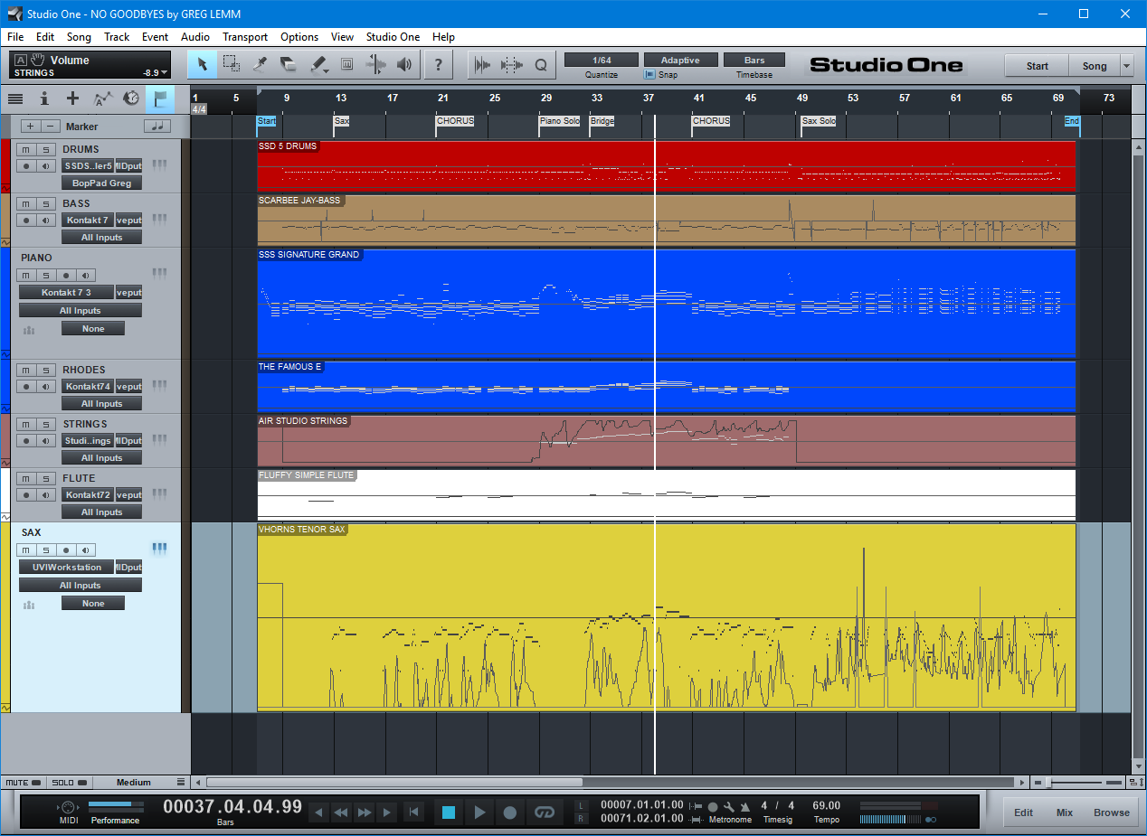Image resolution: width=1147 pixels, height=836 pixels.
Task: Open the Browse panel button
Action: tap(1112, 813)
